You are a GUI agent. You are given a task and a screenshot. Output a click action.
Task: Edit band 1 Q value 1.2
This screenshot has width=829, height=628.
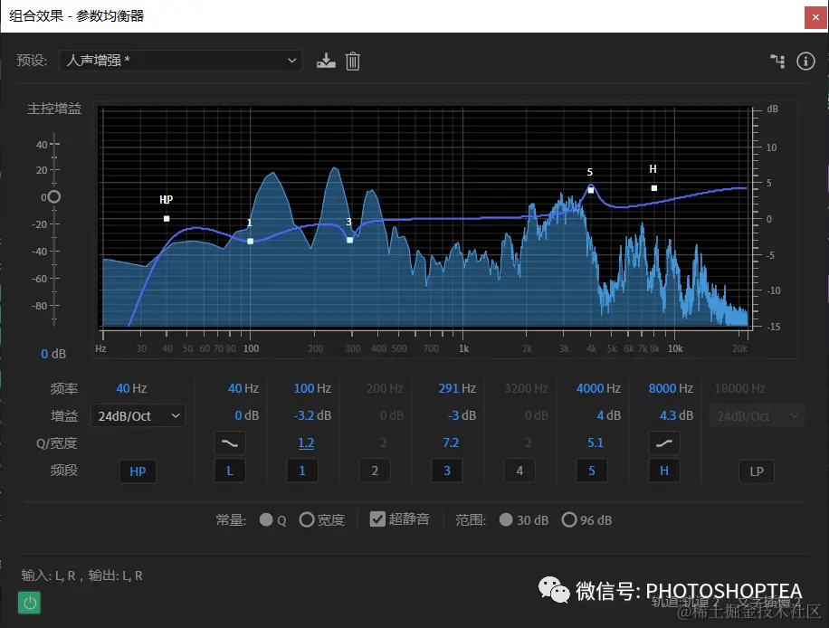(x=306, y=442)
